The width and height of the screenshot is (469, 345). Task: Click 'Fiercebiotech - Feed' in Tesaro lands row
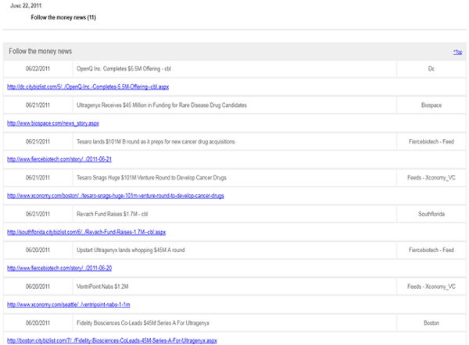[431, 141]
